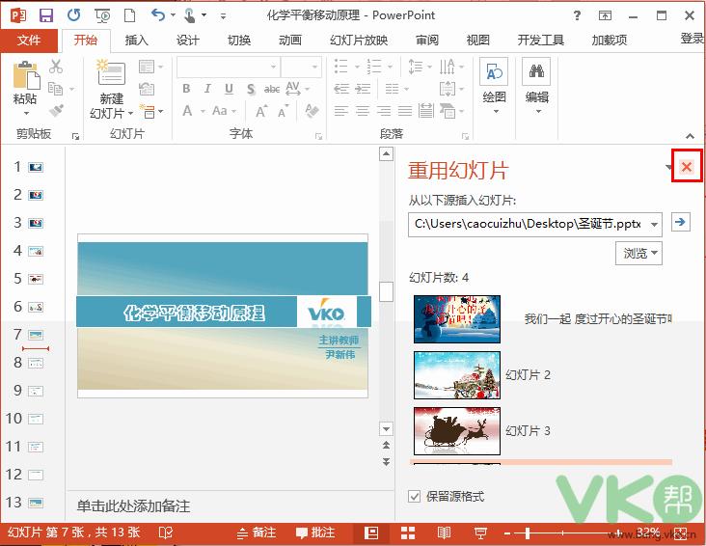Open Reuse Slides pane options arrow

pos(668,167)
